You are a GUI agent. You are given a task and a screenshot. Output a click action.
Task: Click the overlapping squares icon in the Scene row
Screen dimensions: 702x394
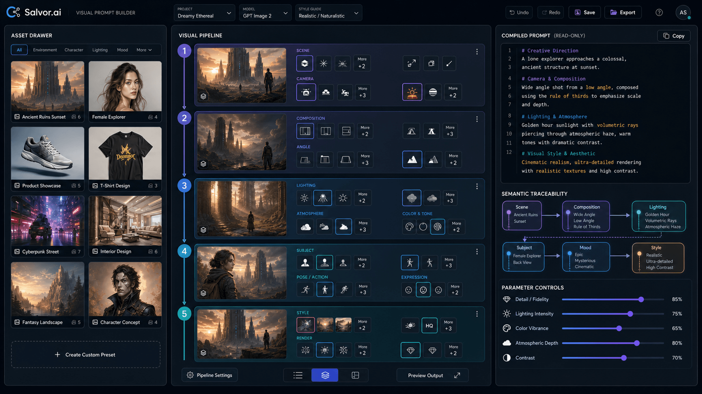[x=431, y=63]
